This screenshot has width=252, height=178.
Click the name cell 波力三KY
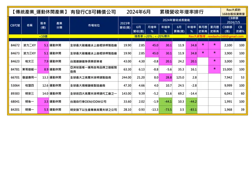click(29, 53)
